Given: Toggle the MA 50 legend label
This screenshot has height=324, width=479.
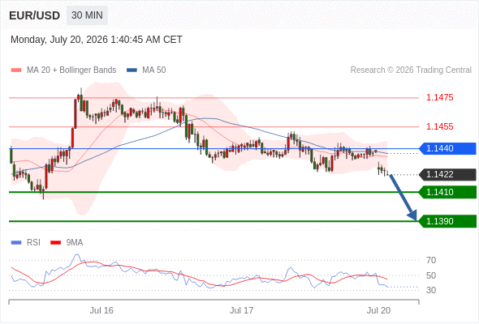Looking at the screenshot, I should (x=154, y=70).
